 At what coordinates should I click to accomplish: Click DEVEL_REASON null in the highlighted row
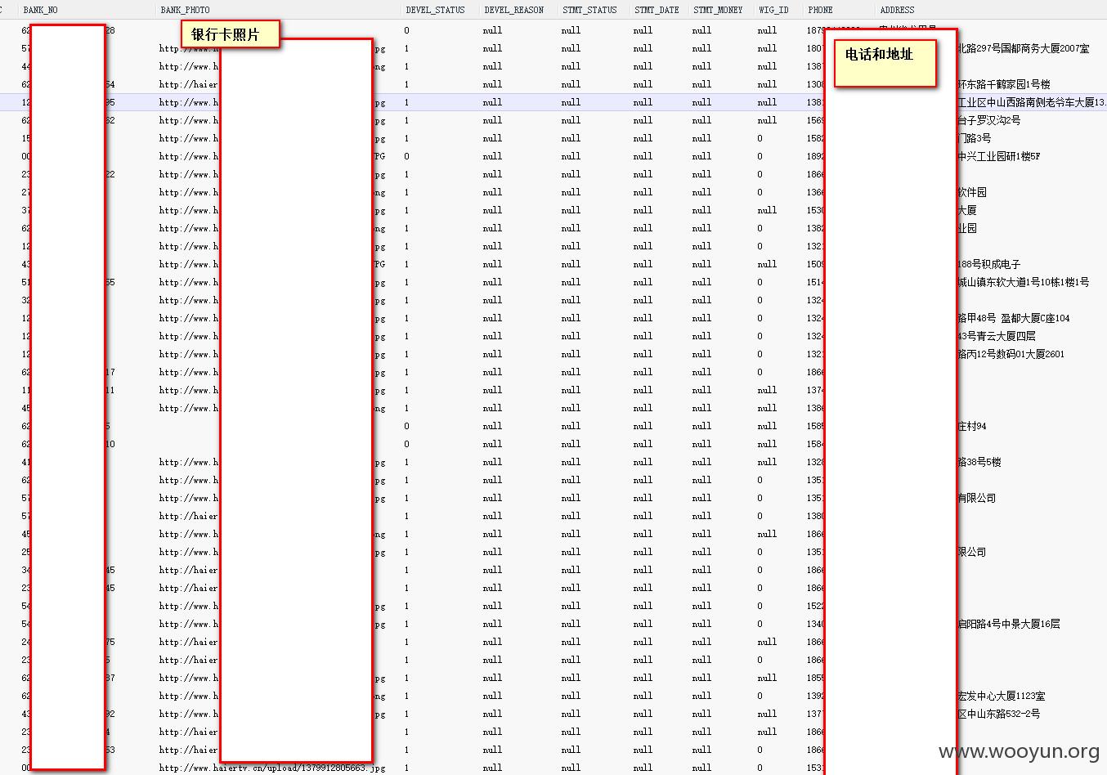pyautogui.click(x=492, y=102)
